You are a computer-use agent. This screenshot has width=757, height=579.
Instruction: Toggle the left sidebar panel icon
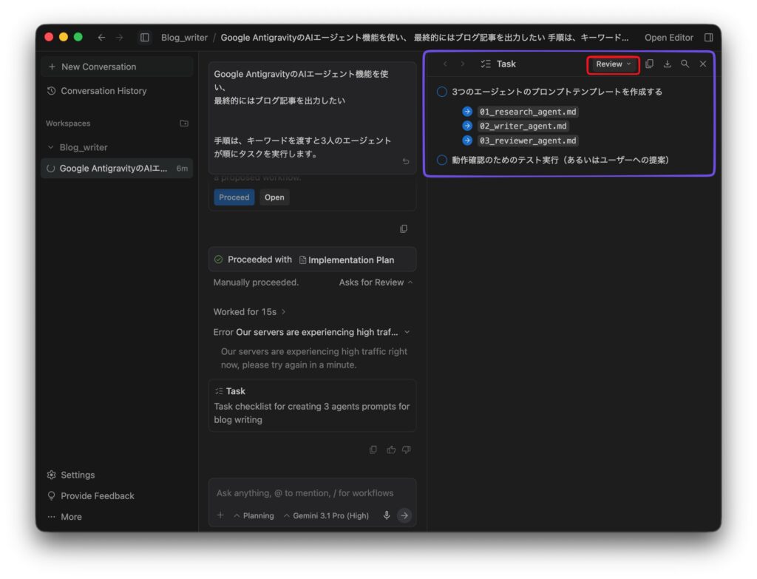tap(145, 38)
